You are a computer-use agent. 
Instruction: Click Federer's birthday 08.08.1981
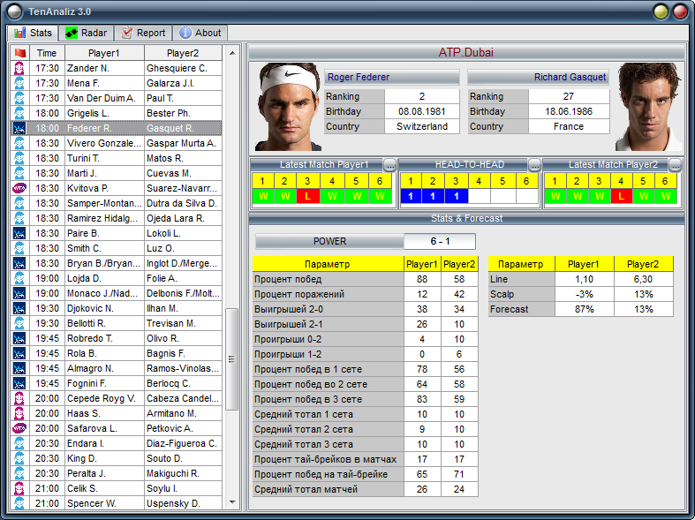click(x=422, y=111)
